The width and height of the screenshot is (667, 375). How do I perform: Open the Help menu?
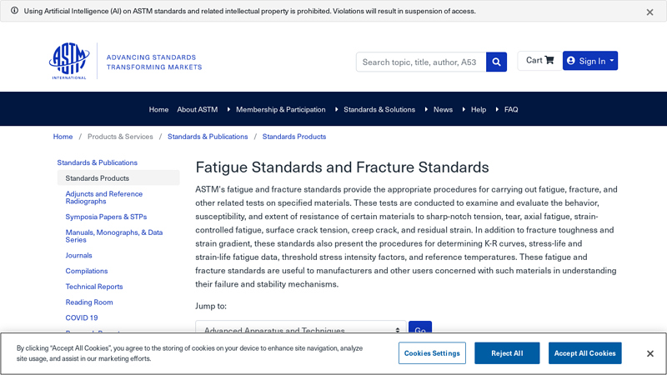[478, 109]
